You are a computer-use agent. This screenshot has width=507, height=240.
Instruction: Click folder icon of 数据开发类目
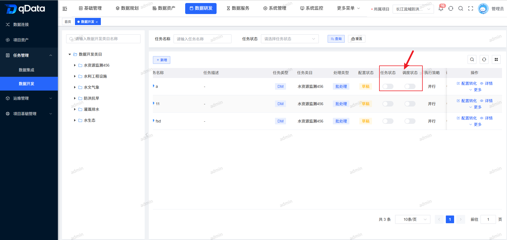point(75,54)
